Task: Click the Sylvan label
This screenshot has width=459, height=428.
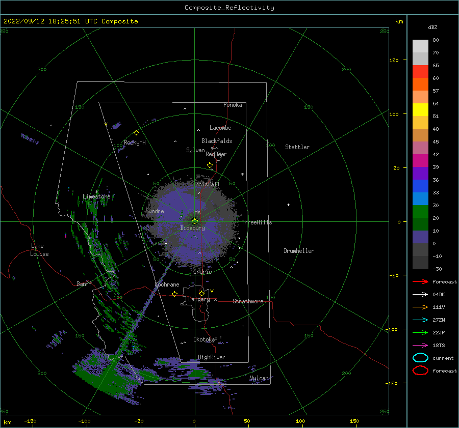Action: pyautogui.click(x=195, y=150)
